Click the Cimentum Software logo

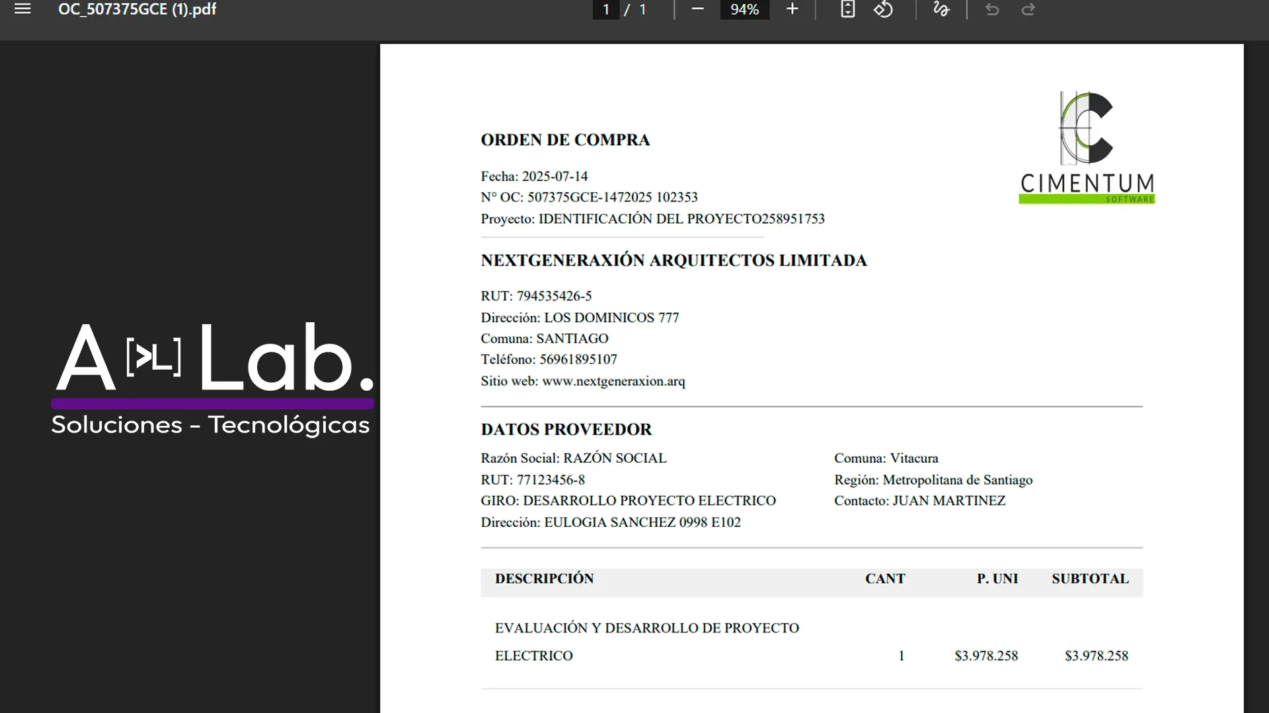coord(1087,147)
